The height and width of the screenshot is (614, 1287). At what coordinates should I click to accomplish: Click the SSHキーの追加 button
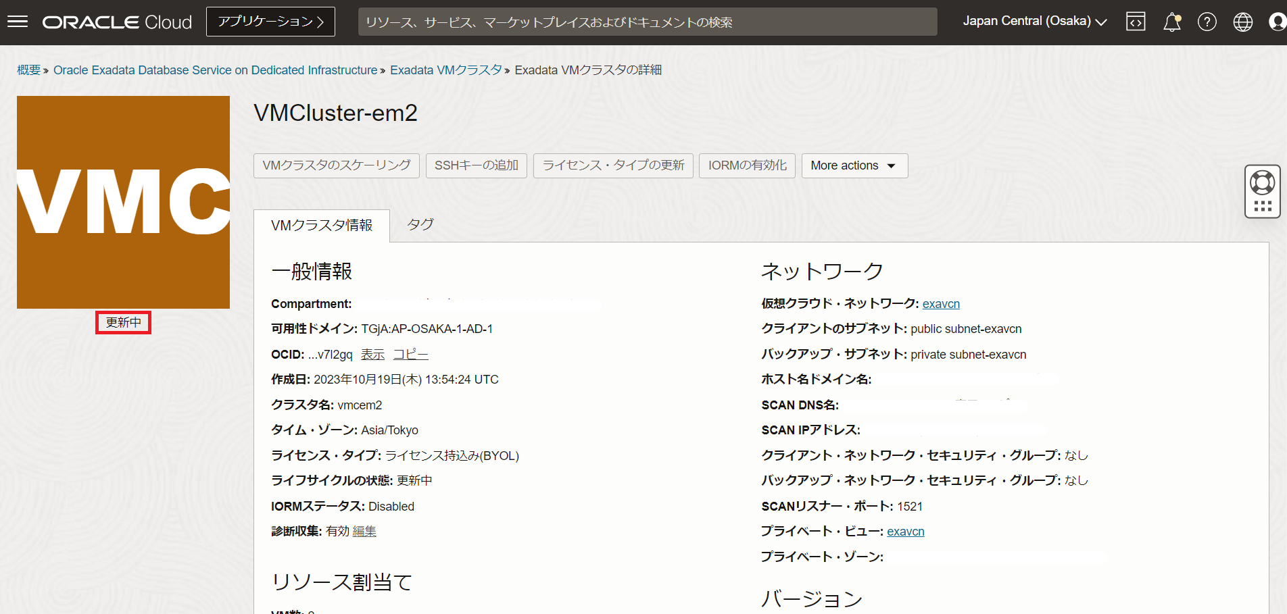tap(476, 165)
